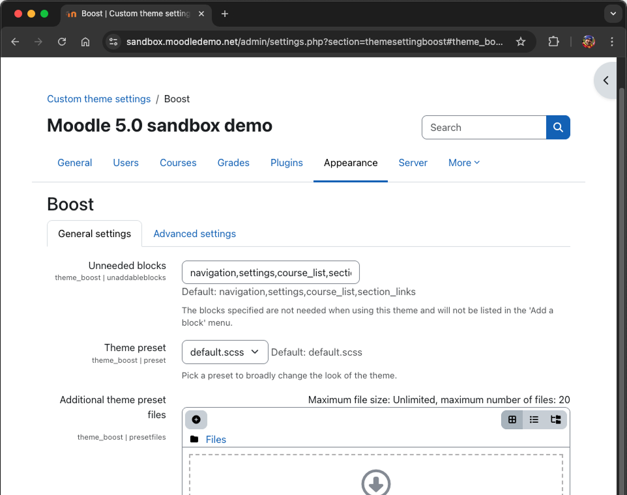Viewport: 627px width, 495px height.
Task: Switch file picker to folder tree view
Action: [x=555, y=419]
